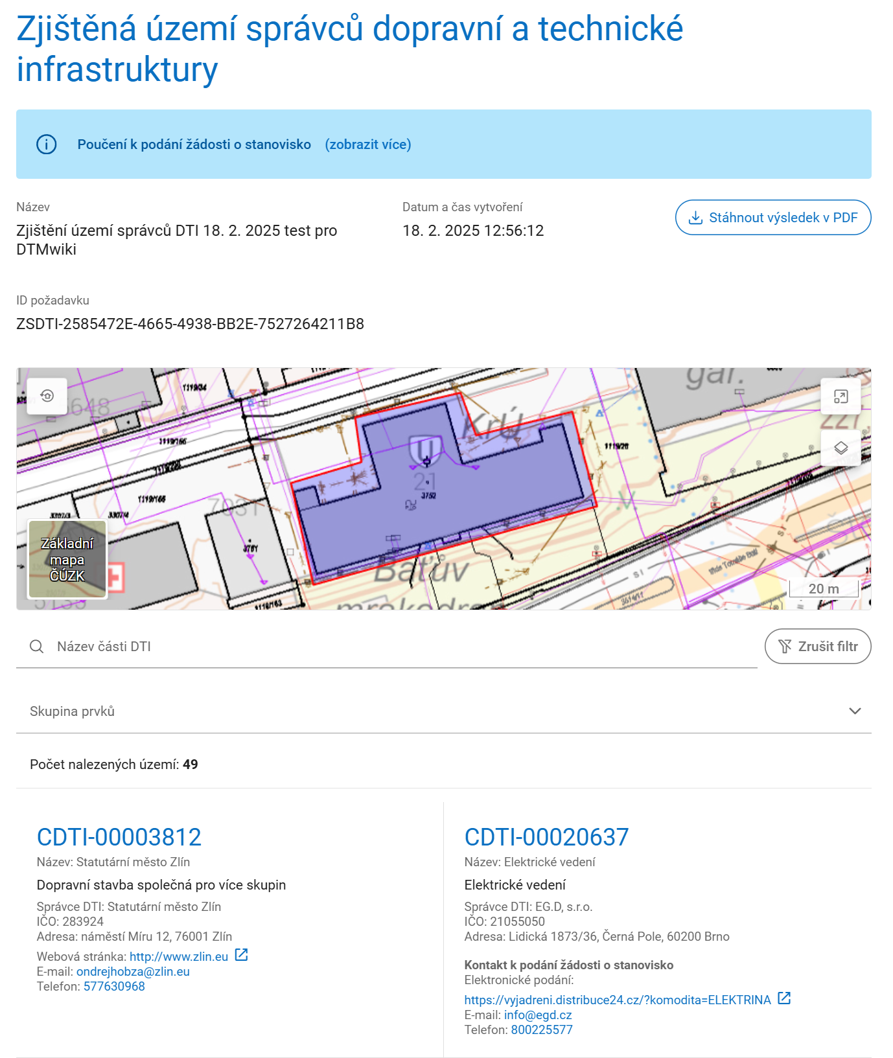The width and height of the screenshot is (893, 1058).
Task: Click the info icon in the blue banner
Action: (x=46, y=144)
